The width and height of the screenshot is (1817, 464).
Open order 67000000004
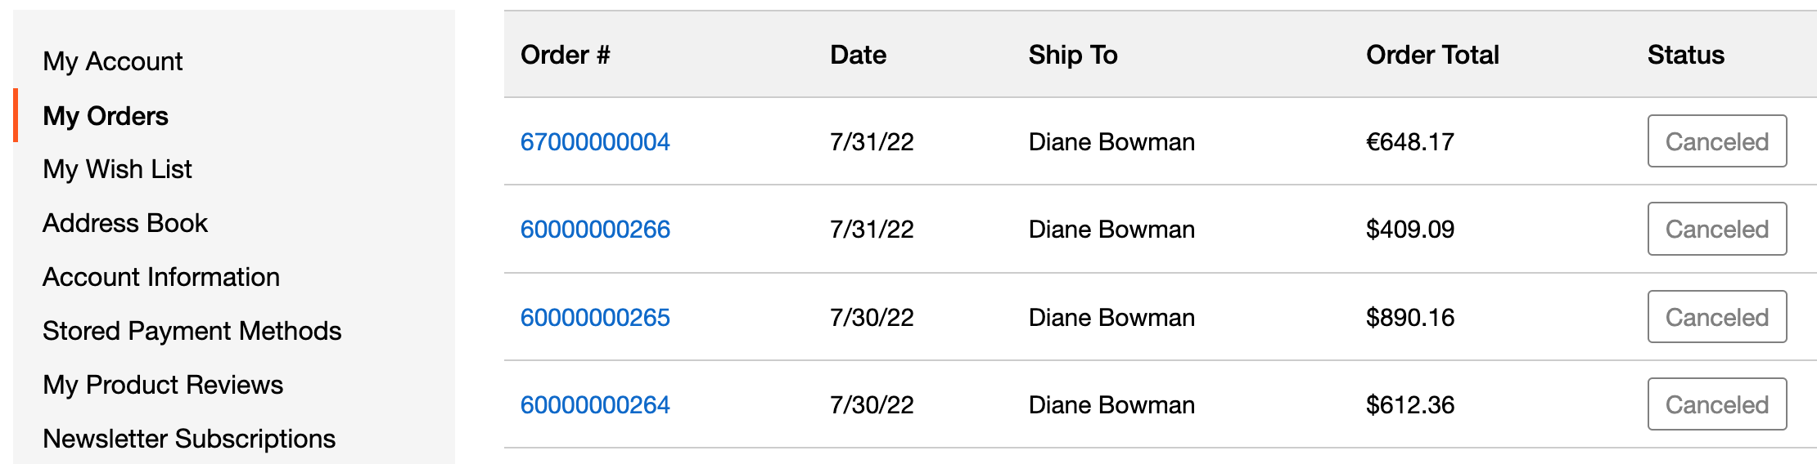pos(595,142)
